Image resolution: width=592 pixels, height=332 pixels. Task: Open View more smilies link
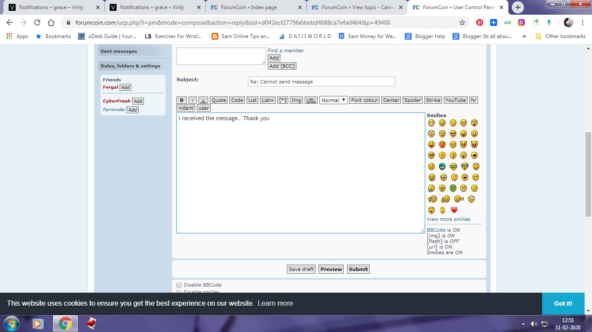click(449, 219)
